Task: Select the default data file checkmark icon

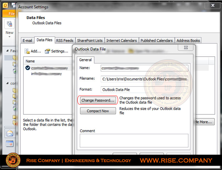Action: point(28,68)
